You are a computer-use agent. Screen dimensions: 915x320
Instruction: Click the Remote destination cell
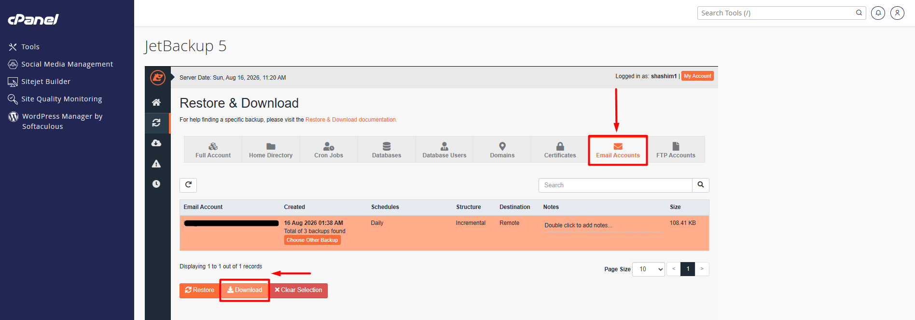[x=510, y=223]
